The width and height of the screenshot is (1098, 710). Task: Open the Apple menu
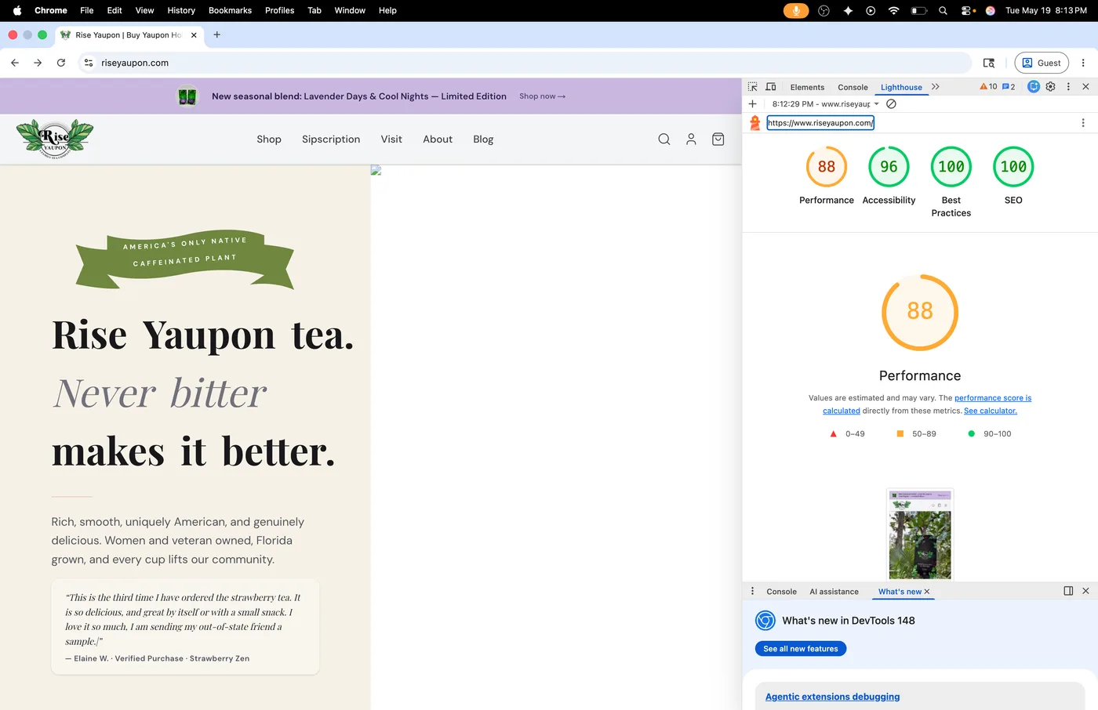(x=17, y=10)
